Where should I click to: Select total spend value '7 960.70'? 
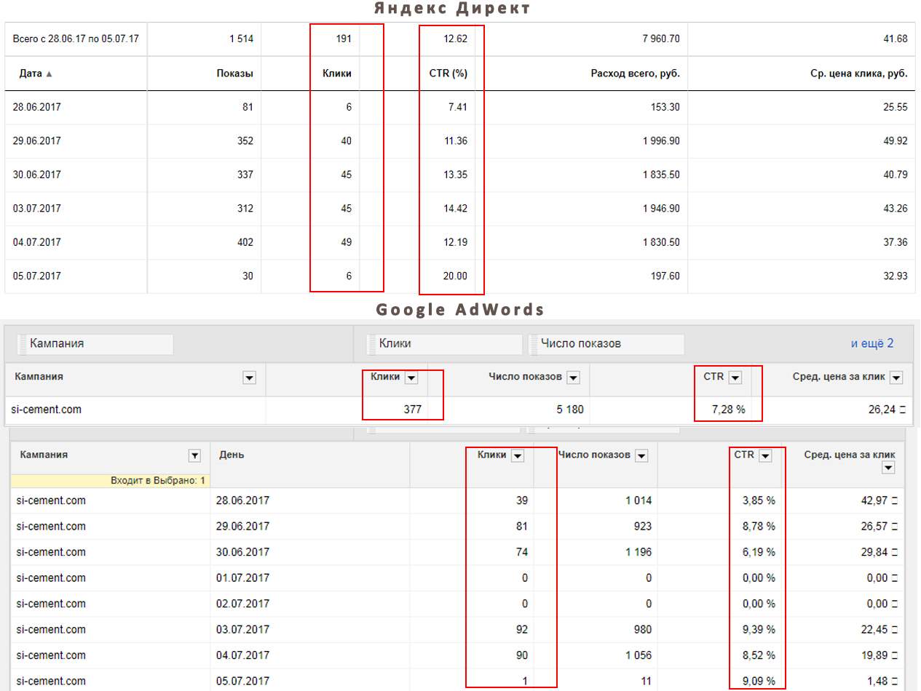click(661, 39)
